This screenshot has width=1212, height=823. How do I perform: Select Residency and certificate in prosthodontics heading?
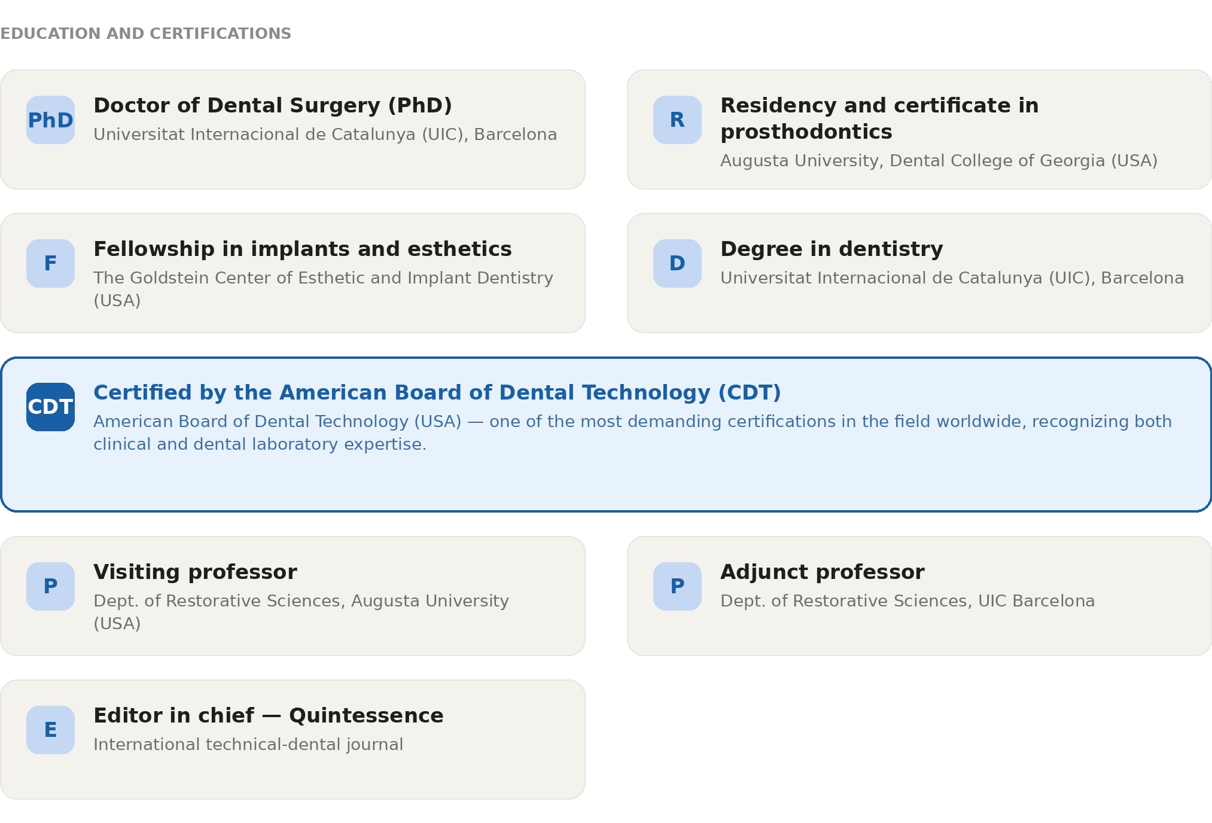point(879,118)
